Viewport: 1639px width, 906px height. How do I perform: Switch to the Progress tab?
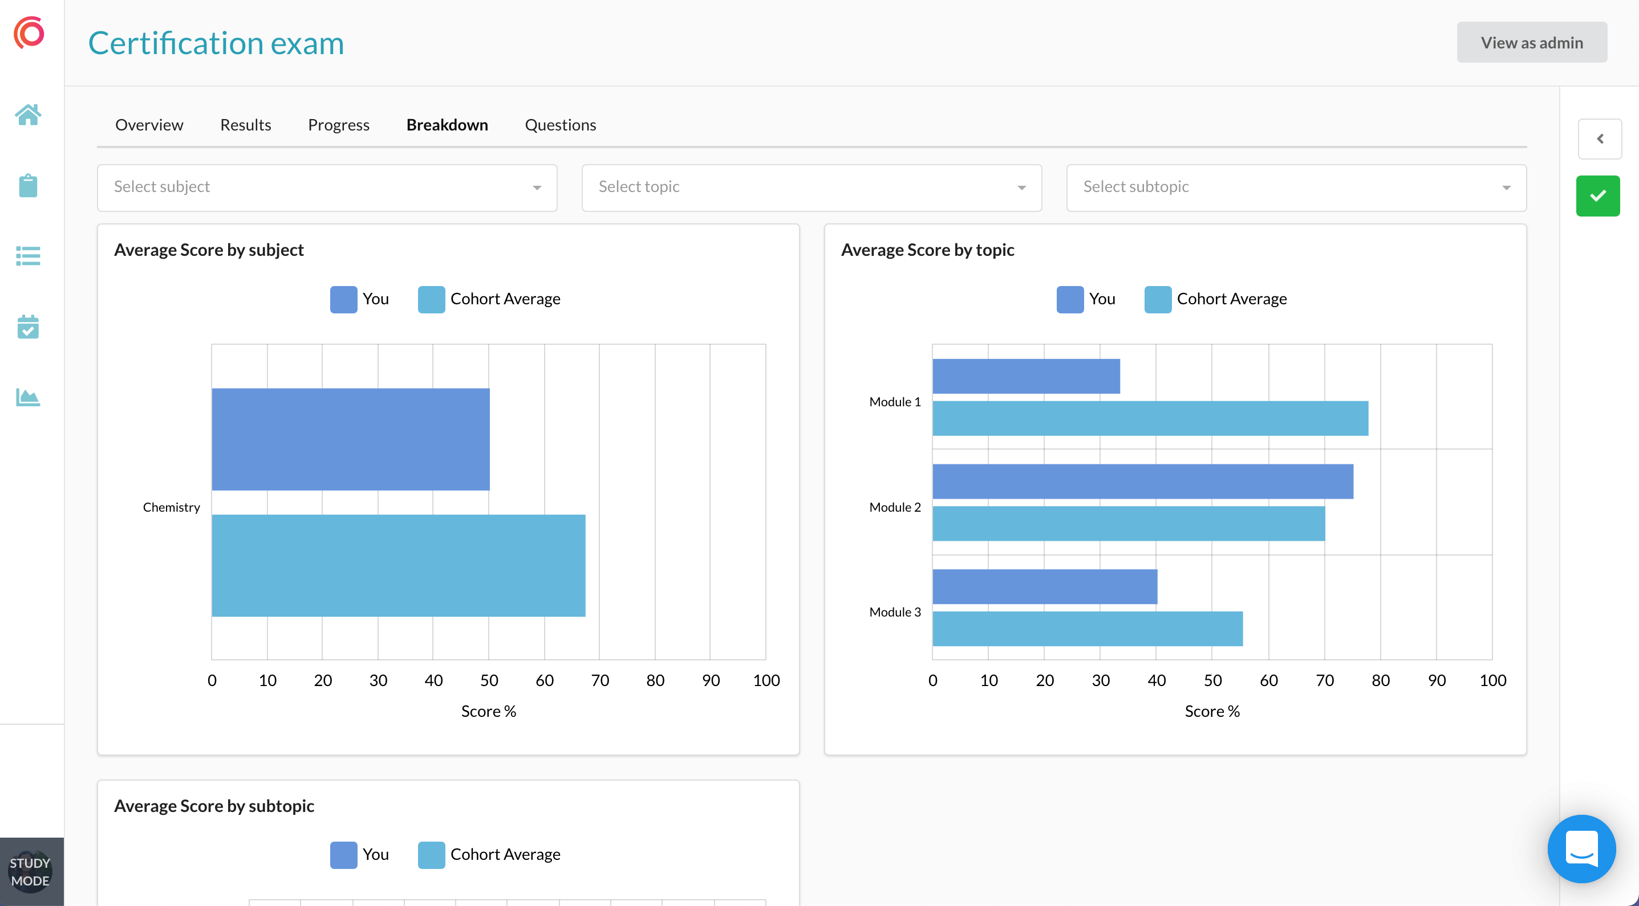tap(339, 125)
